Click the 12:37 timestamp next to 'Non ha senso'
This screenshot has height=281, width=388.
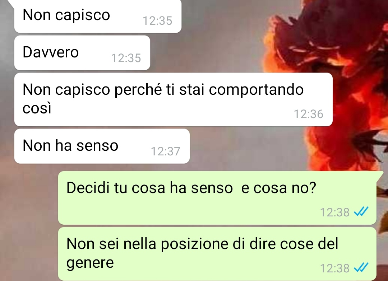click(166, 151)
